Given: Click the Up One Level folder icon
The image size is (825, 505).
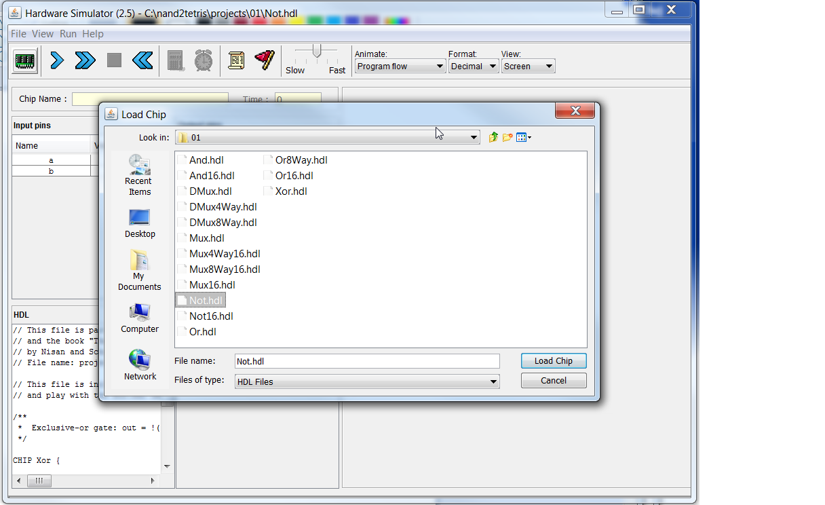Looking at the screenshot, I should click(x=493, y=137).
